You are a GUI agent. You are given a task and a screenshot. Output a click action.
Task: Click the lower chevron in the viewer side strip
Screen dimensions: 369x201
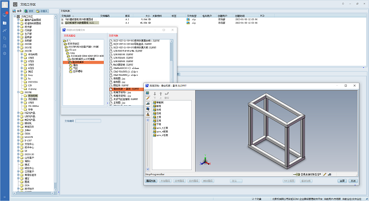pos(148,169)
